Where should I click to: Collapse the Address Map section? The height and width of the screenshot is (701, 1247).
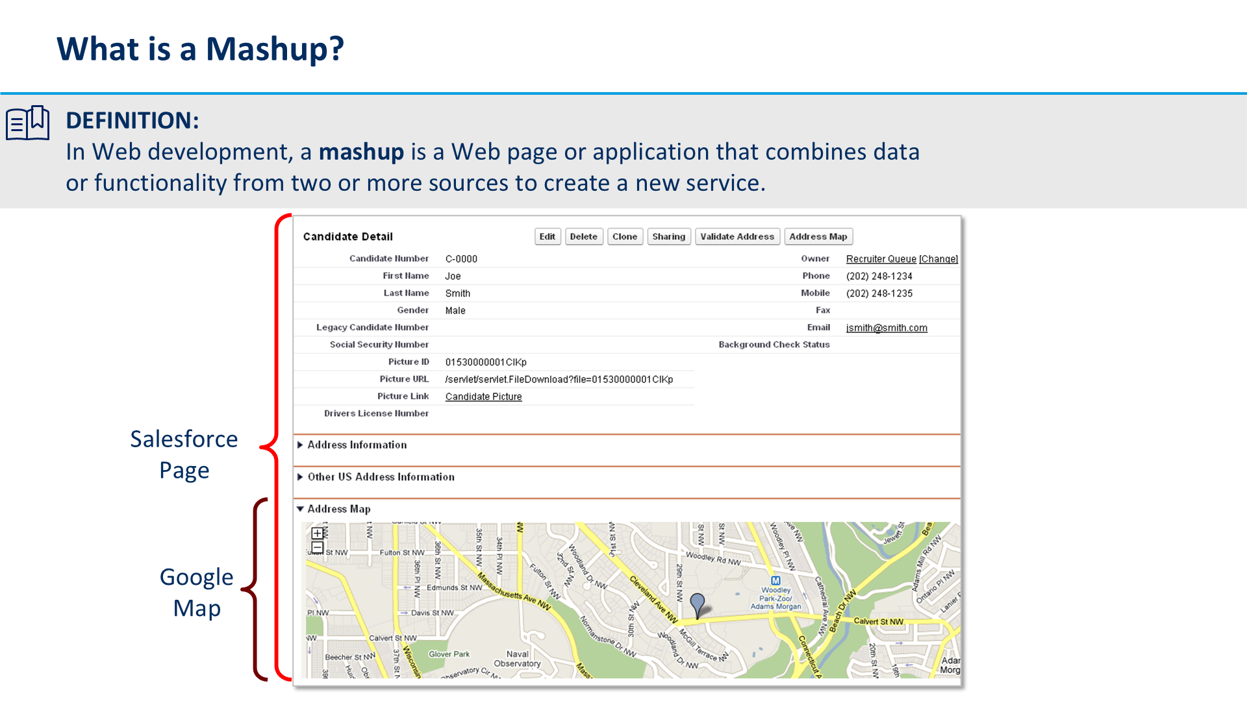(300, 509)
